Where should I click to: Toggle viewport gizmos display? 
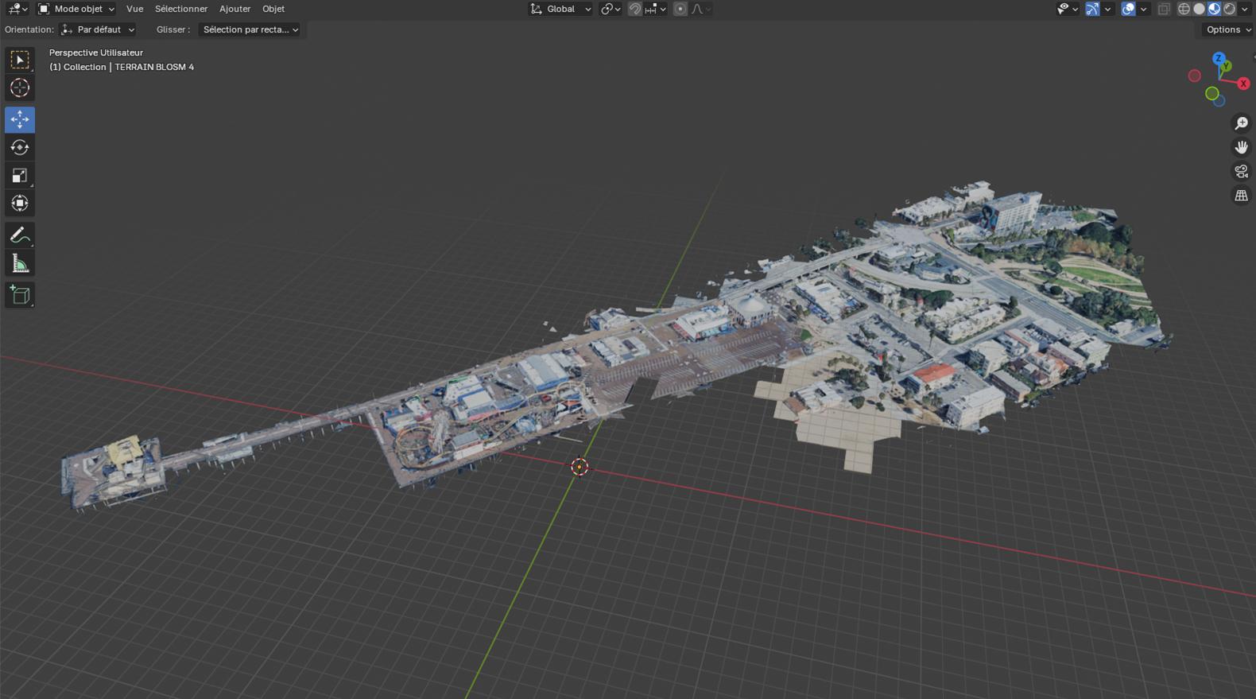[1092, 9]
